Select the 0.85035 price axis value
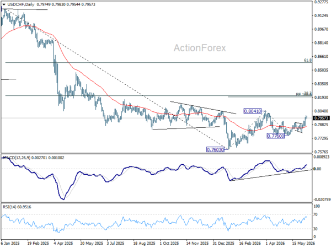331x248 pixels. (321, 70)
